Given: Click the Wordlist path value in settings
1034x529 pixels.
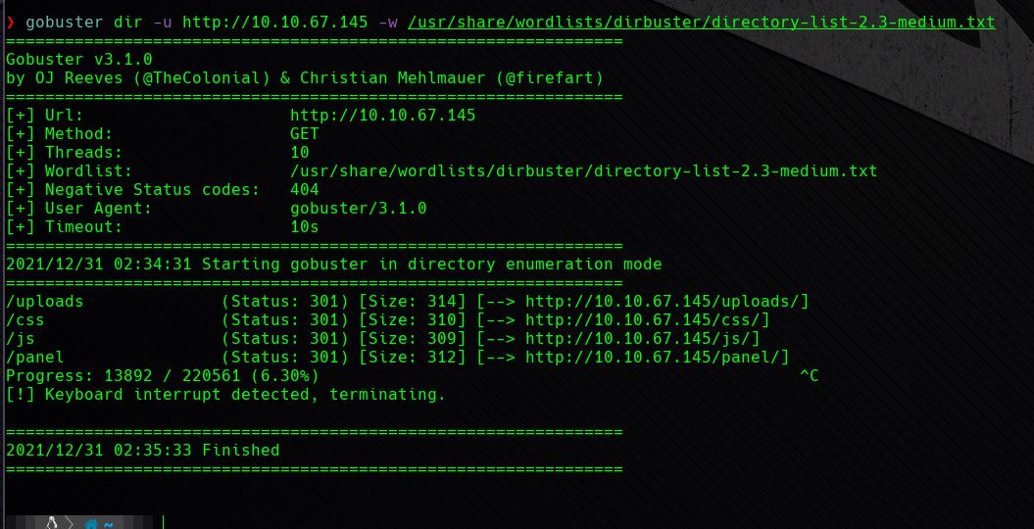Looking at the screenshot, I should (x=583, y=171).
